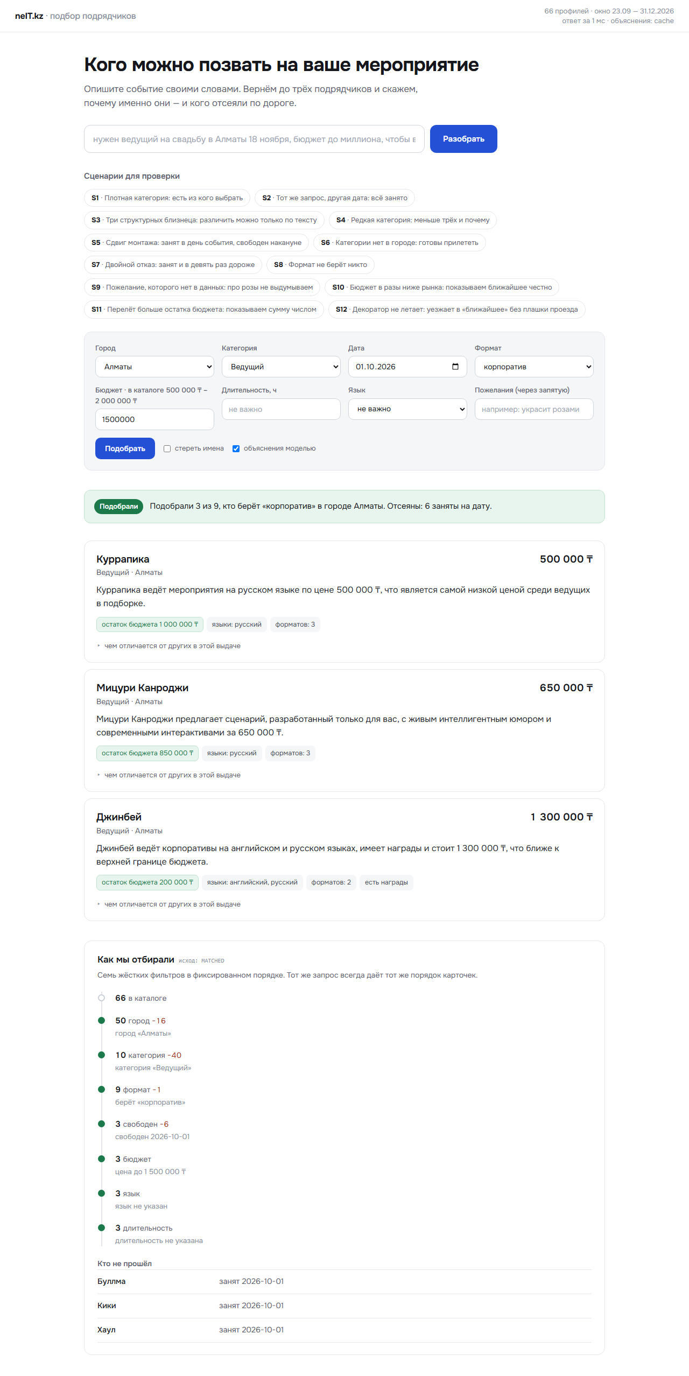Viewport: 689px width, 1376px height.
Task: Open the Категория dropdown showing Ведущий
Action: (281, 367)
